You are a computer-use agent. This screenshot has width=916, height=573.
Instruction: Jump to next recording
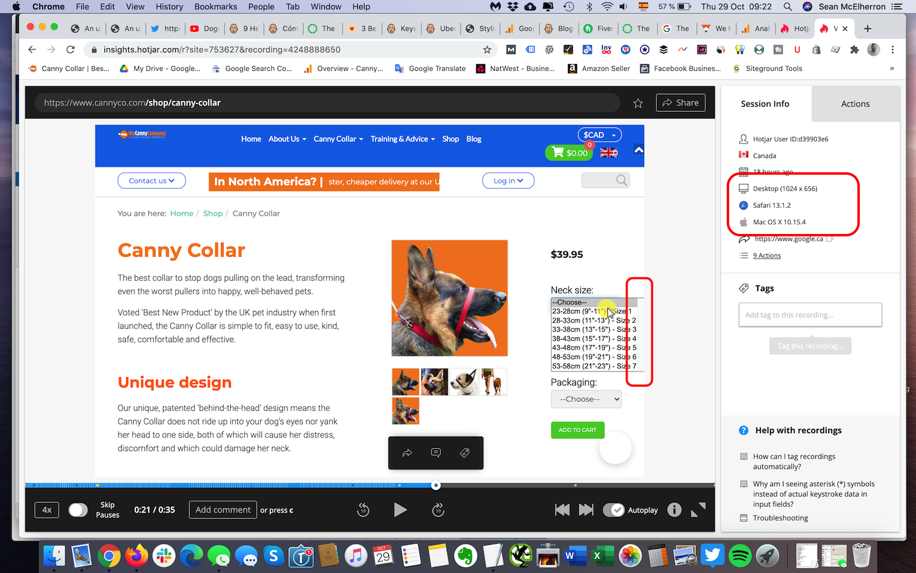coord(586,510)
